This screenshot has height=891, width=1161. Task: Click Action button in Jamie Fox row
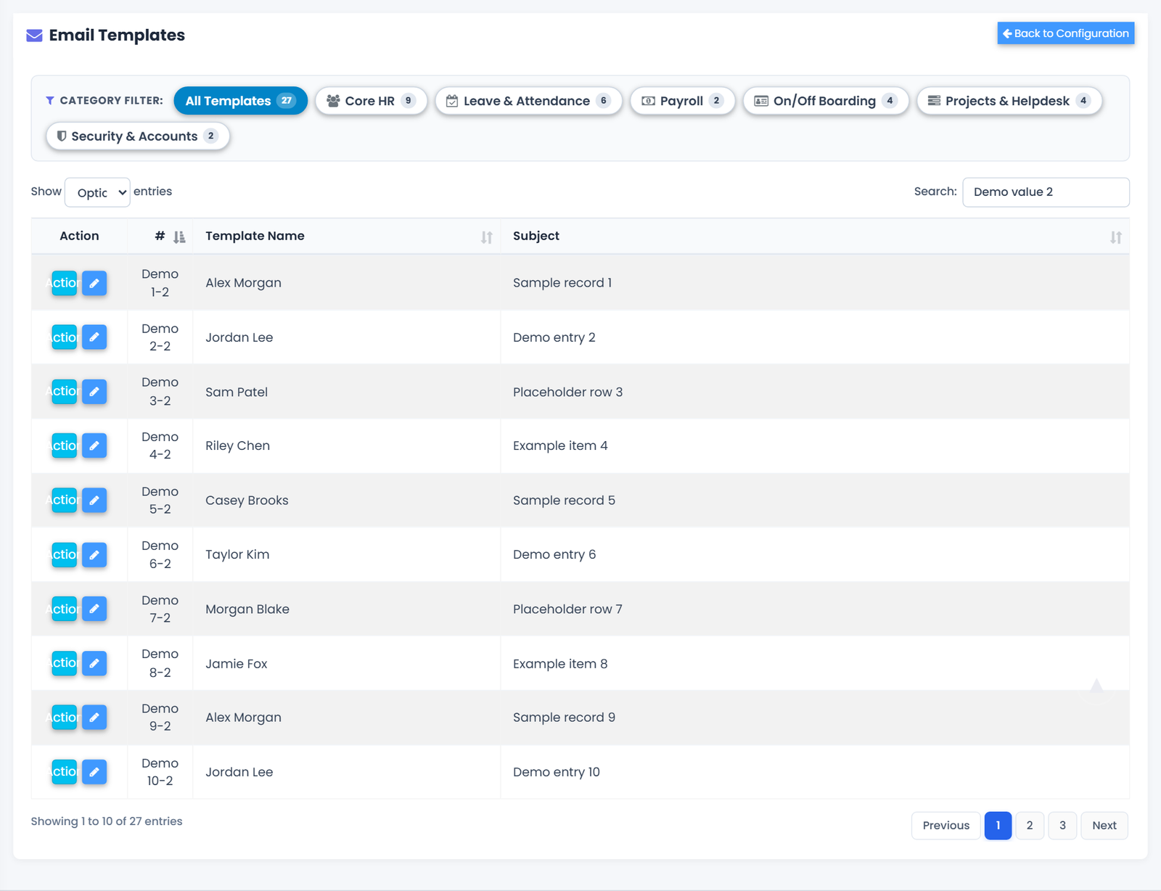[x=65, y=663]
